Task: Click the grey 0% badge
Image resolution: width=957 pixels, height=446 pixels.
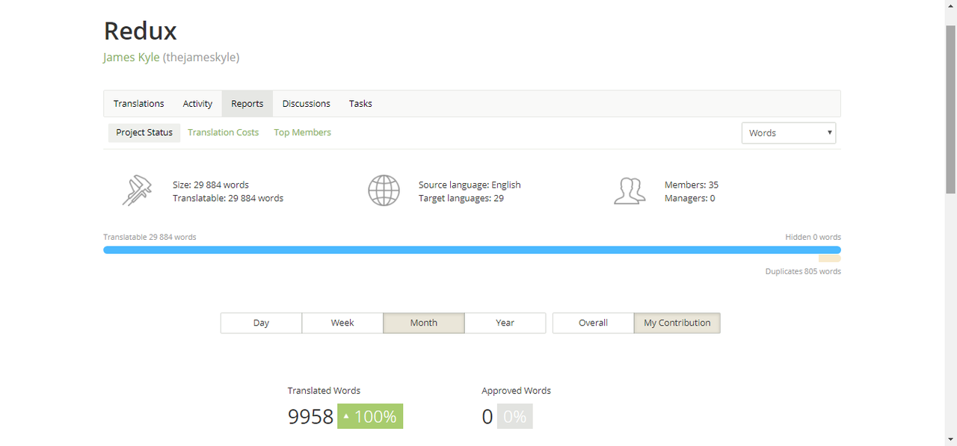Action: (x=514, y=416)
